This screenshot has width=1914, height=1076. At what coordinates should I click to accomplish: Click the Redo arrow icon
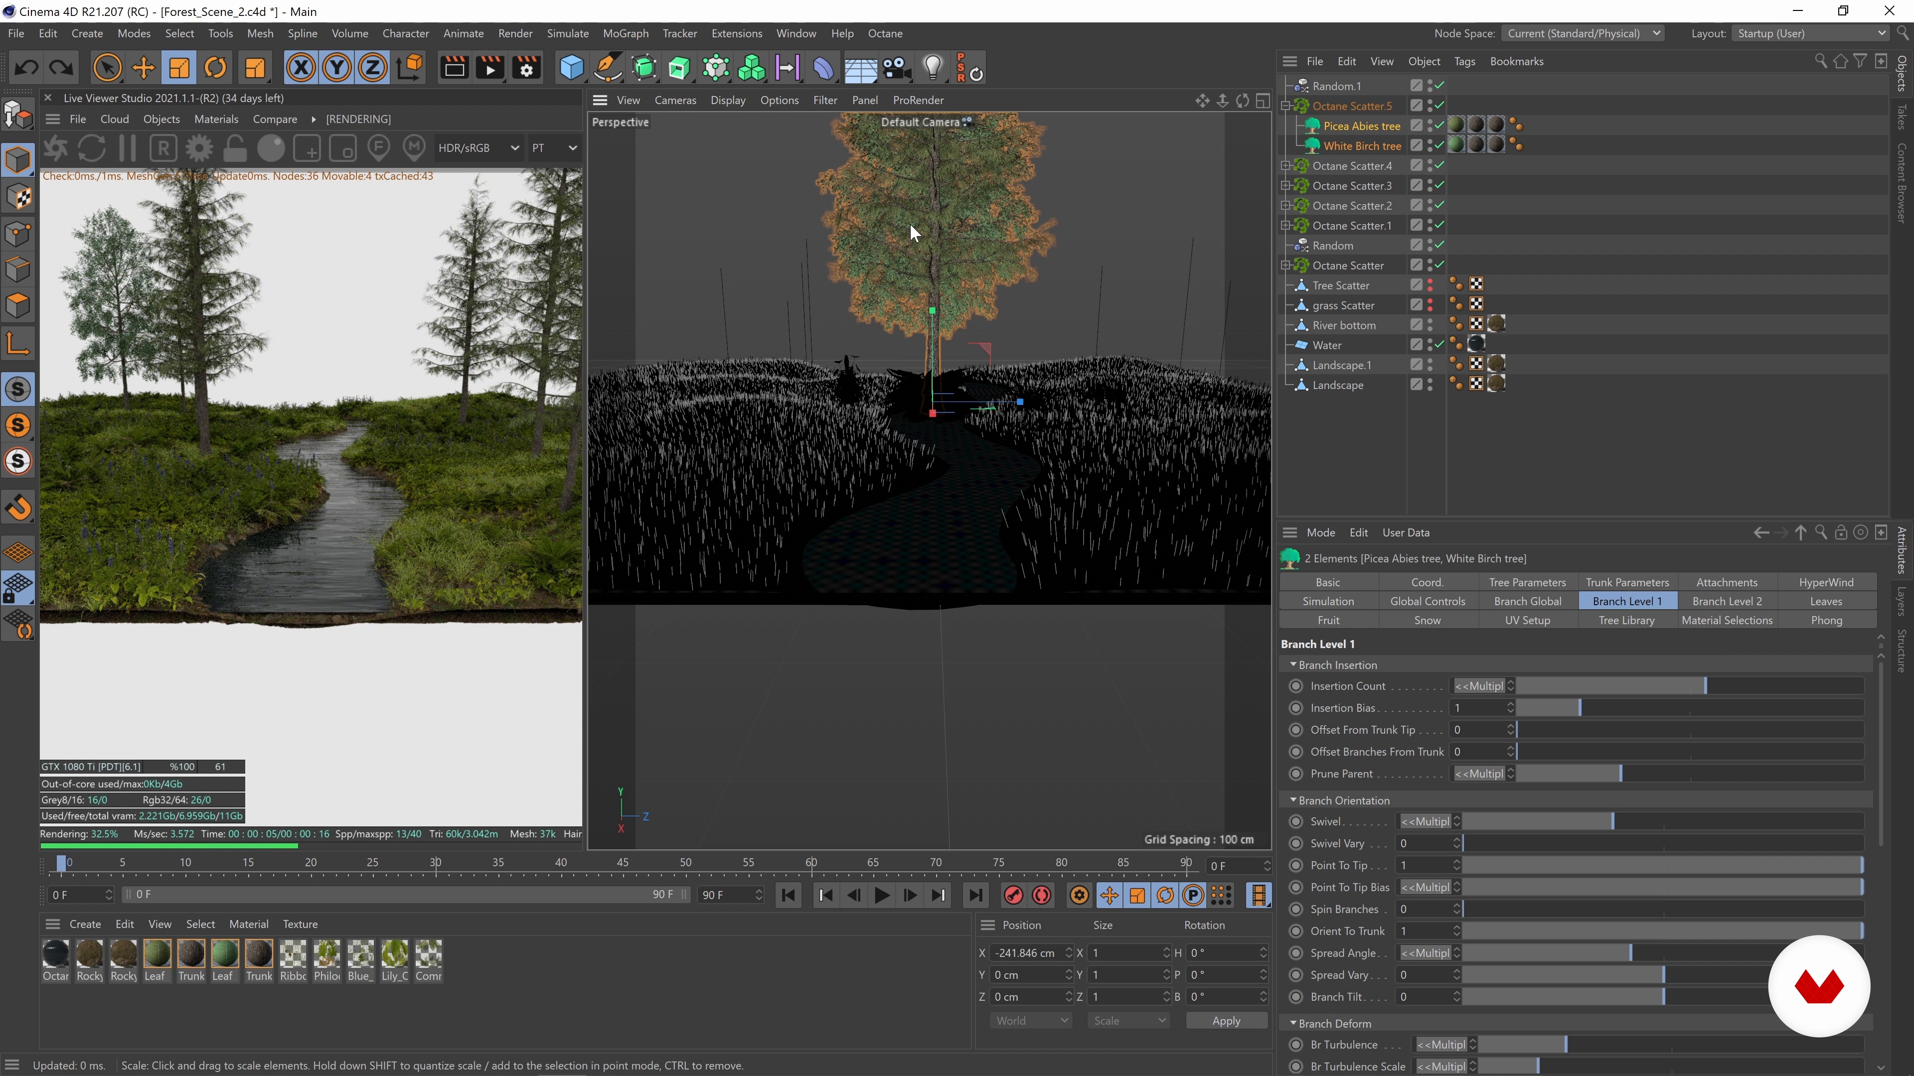62,68
